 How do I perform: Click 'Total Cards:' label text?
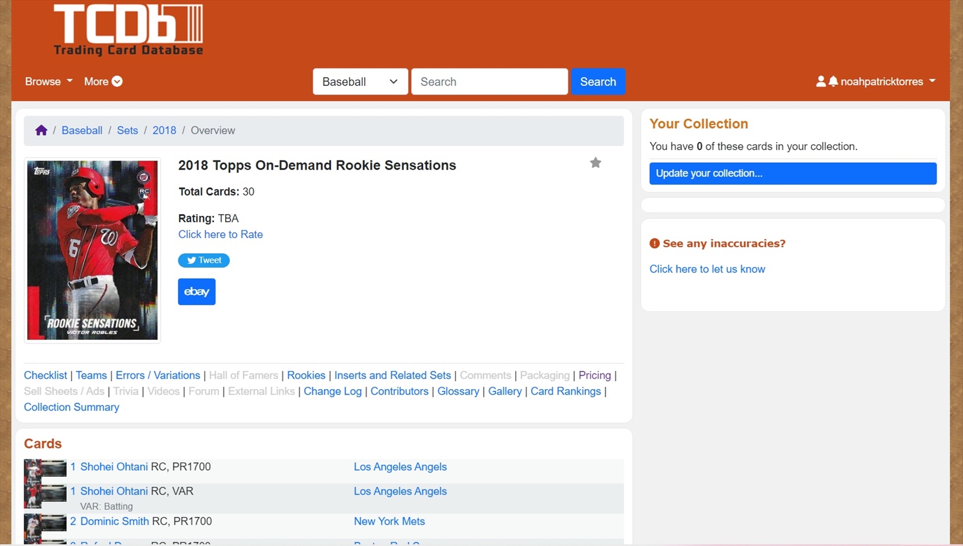pos(208,192)
